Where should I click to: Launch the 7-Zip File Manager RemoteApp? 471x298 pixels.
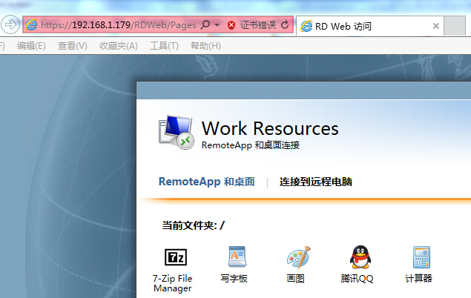(176, 257)
